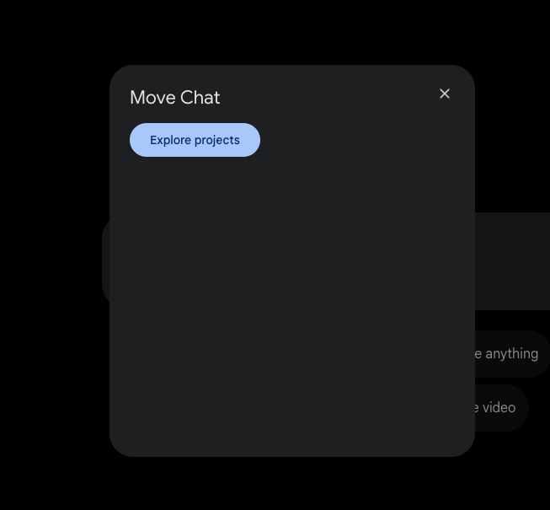
Task: Select the Move Chat heading text
Action: [174, 98]
